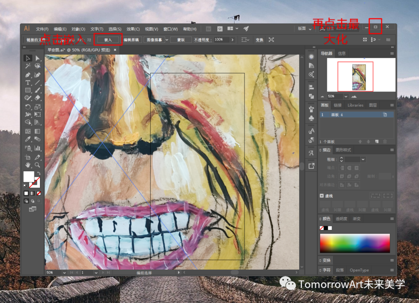Screen dimensions: 419x303
Task: Select the Lasso tool
Action: [x=37, y=66]
